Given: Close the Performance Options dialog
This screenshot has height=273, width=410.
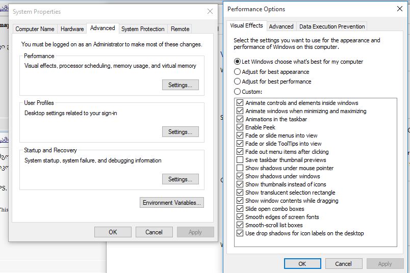Looking at the screenshot, I should point(399,9).
